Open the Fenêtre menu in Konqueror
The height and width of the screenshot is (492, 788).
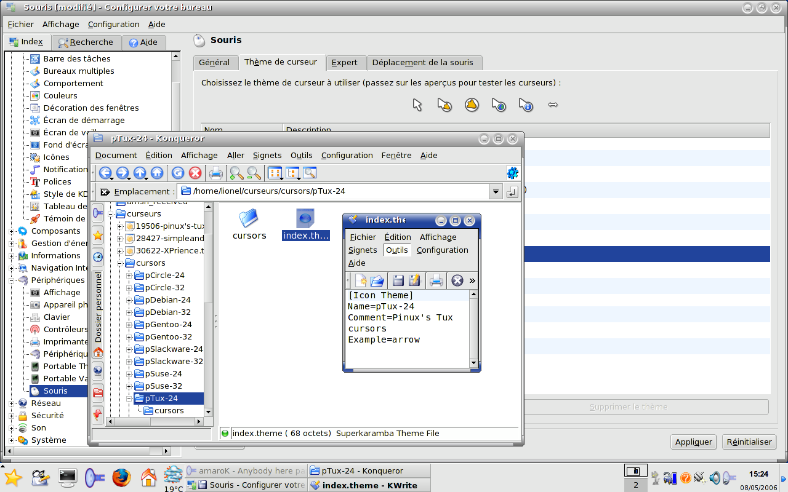[x=396, y=156]
